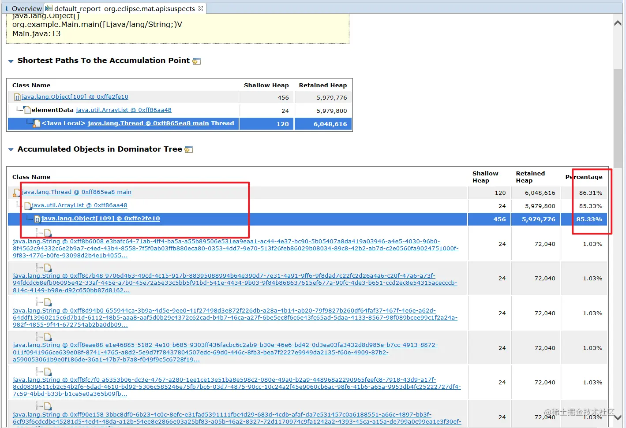The image size is (626, 428).
Task: Click Class Name header in Shortest Paths table
Action: [x=31, y=86]
